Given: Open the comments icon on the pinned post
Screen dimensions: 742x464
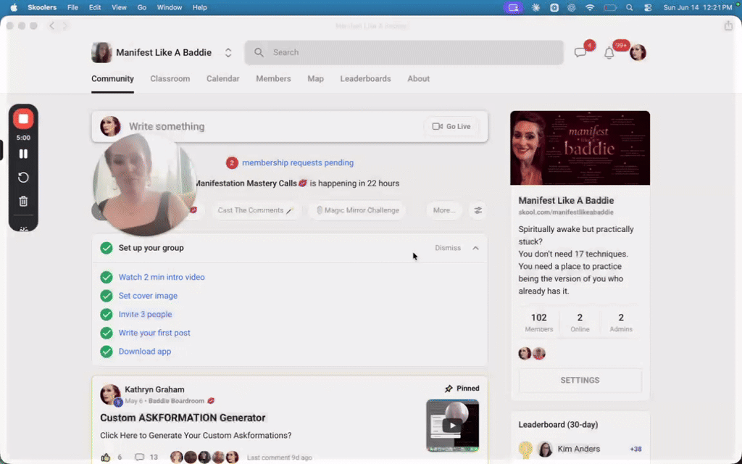Looking at the screenshot, I should pos(139,457).
